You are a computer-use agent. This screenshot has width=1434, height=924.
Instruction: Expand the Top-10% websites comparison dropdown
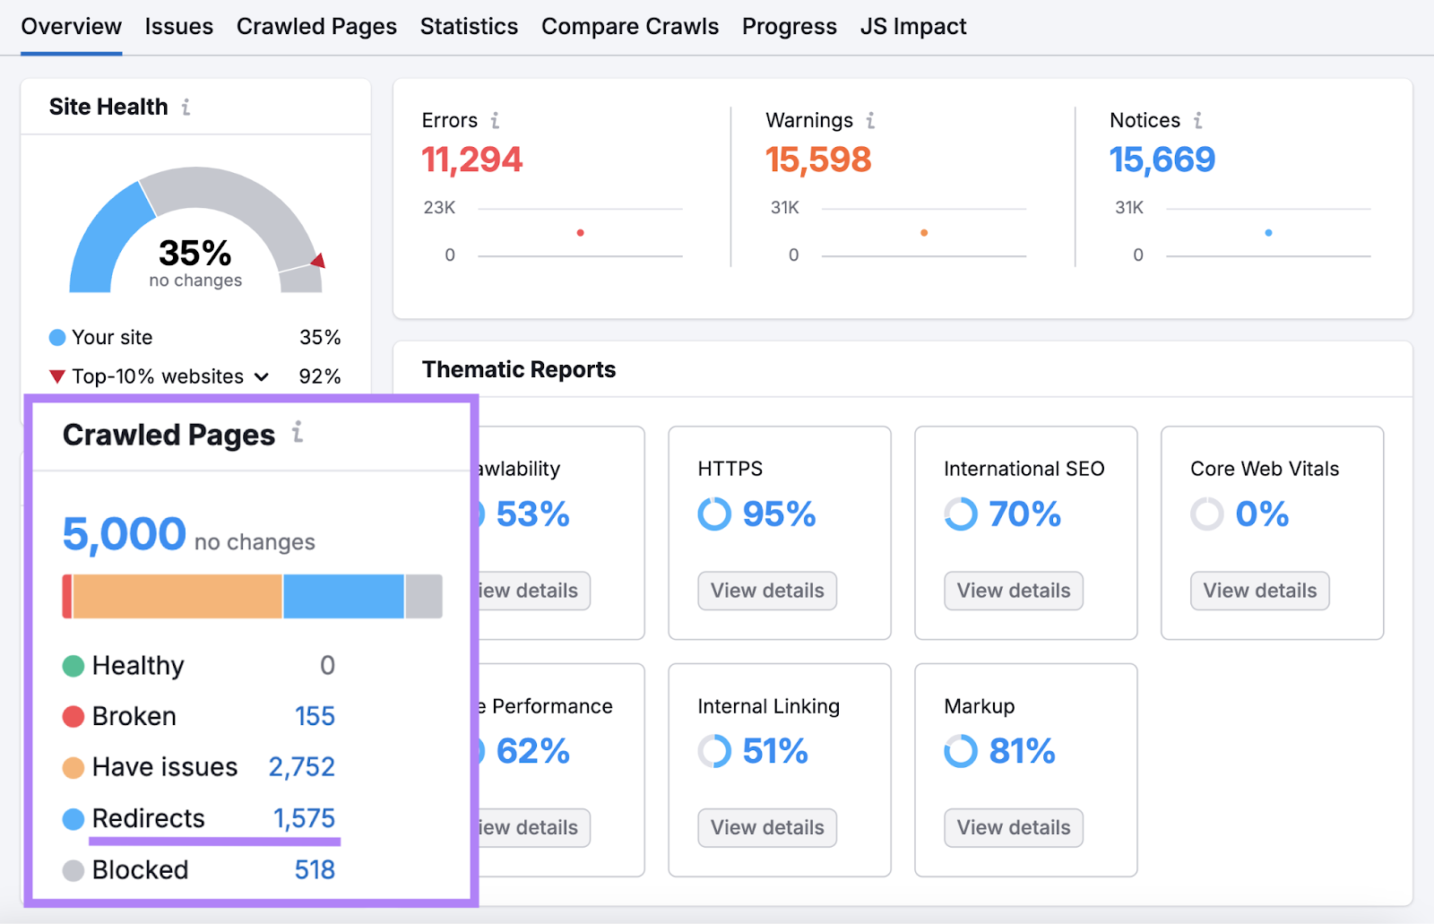[261, 376]
